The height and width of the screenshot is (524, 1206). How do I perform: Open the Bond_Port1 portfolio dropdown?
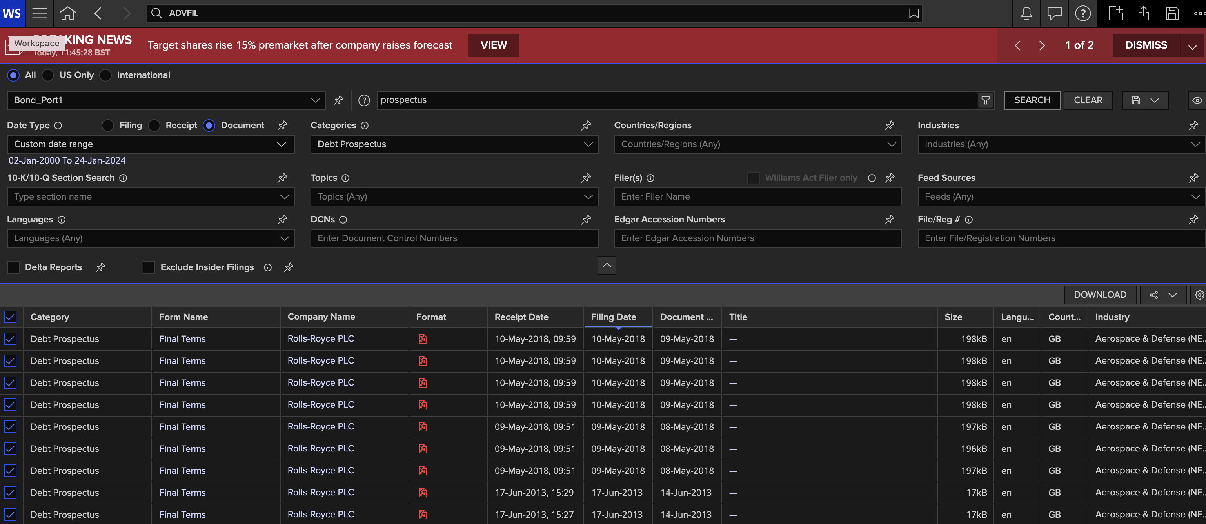coord(166,100)
